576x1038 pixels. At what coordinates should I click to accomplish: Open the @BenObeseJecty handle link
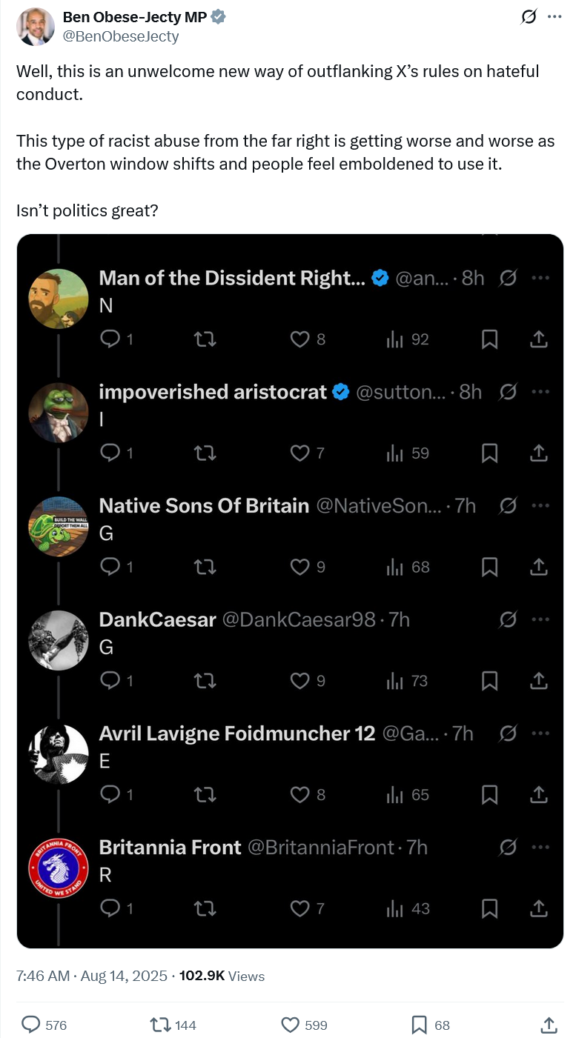[120, 36]
